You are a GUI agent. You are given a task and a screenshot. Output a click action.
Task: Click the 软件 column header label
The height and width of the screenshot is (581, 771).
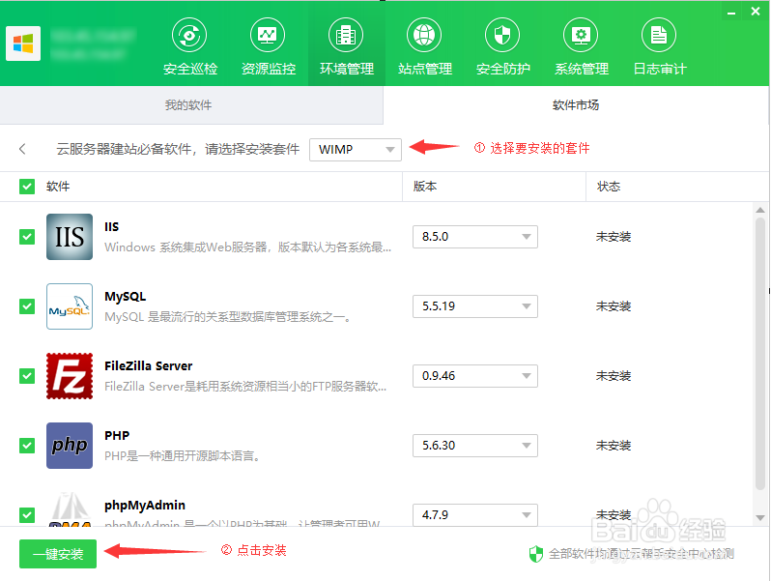pyautogui.click(x=58, y=187)
